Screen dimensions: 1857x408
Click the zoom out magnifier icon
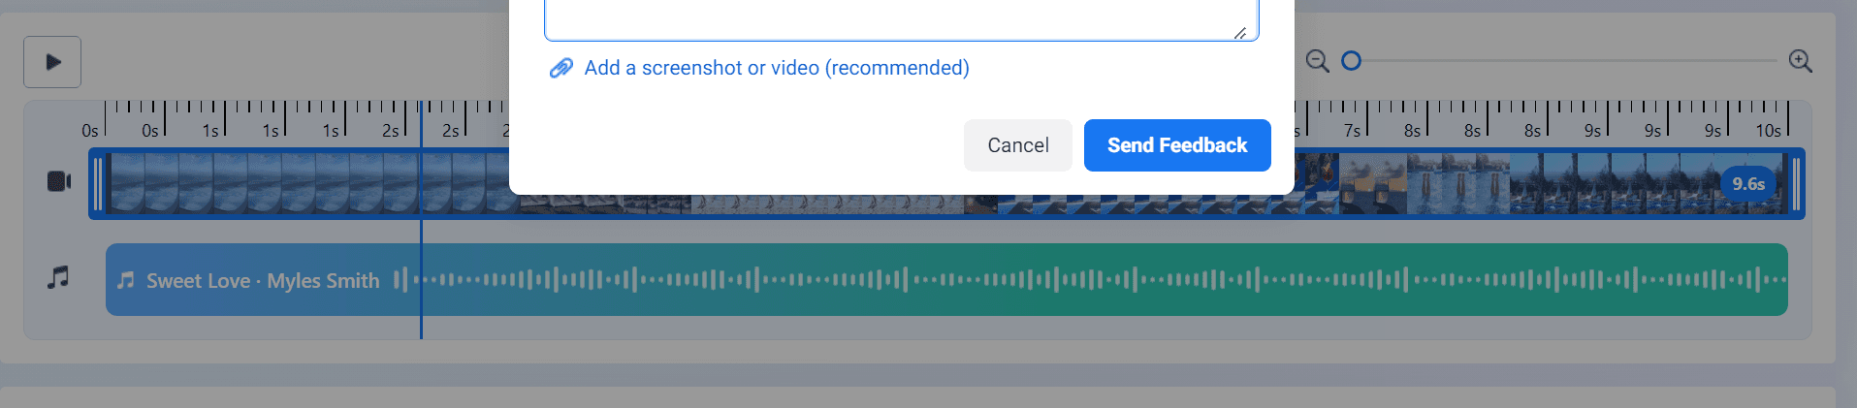(1317, 61)
